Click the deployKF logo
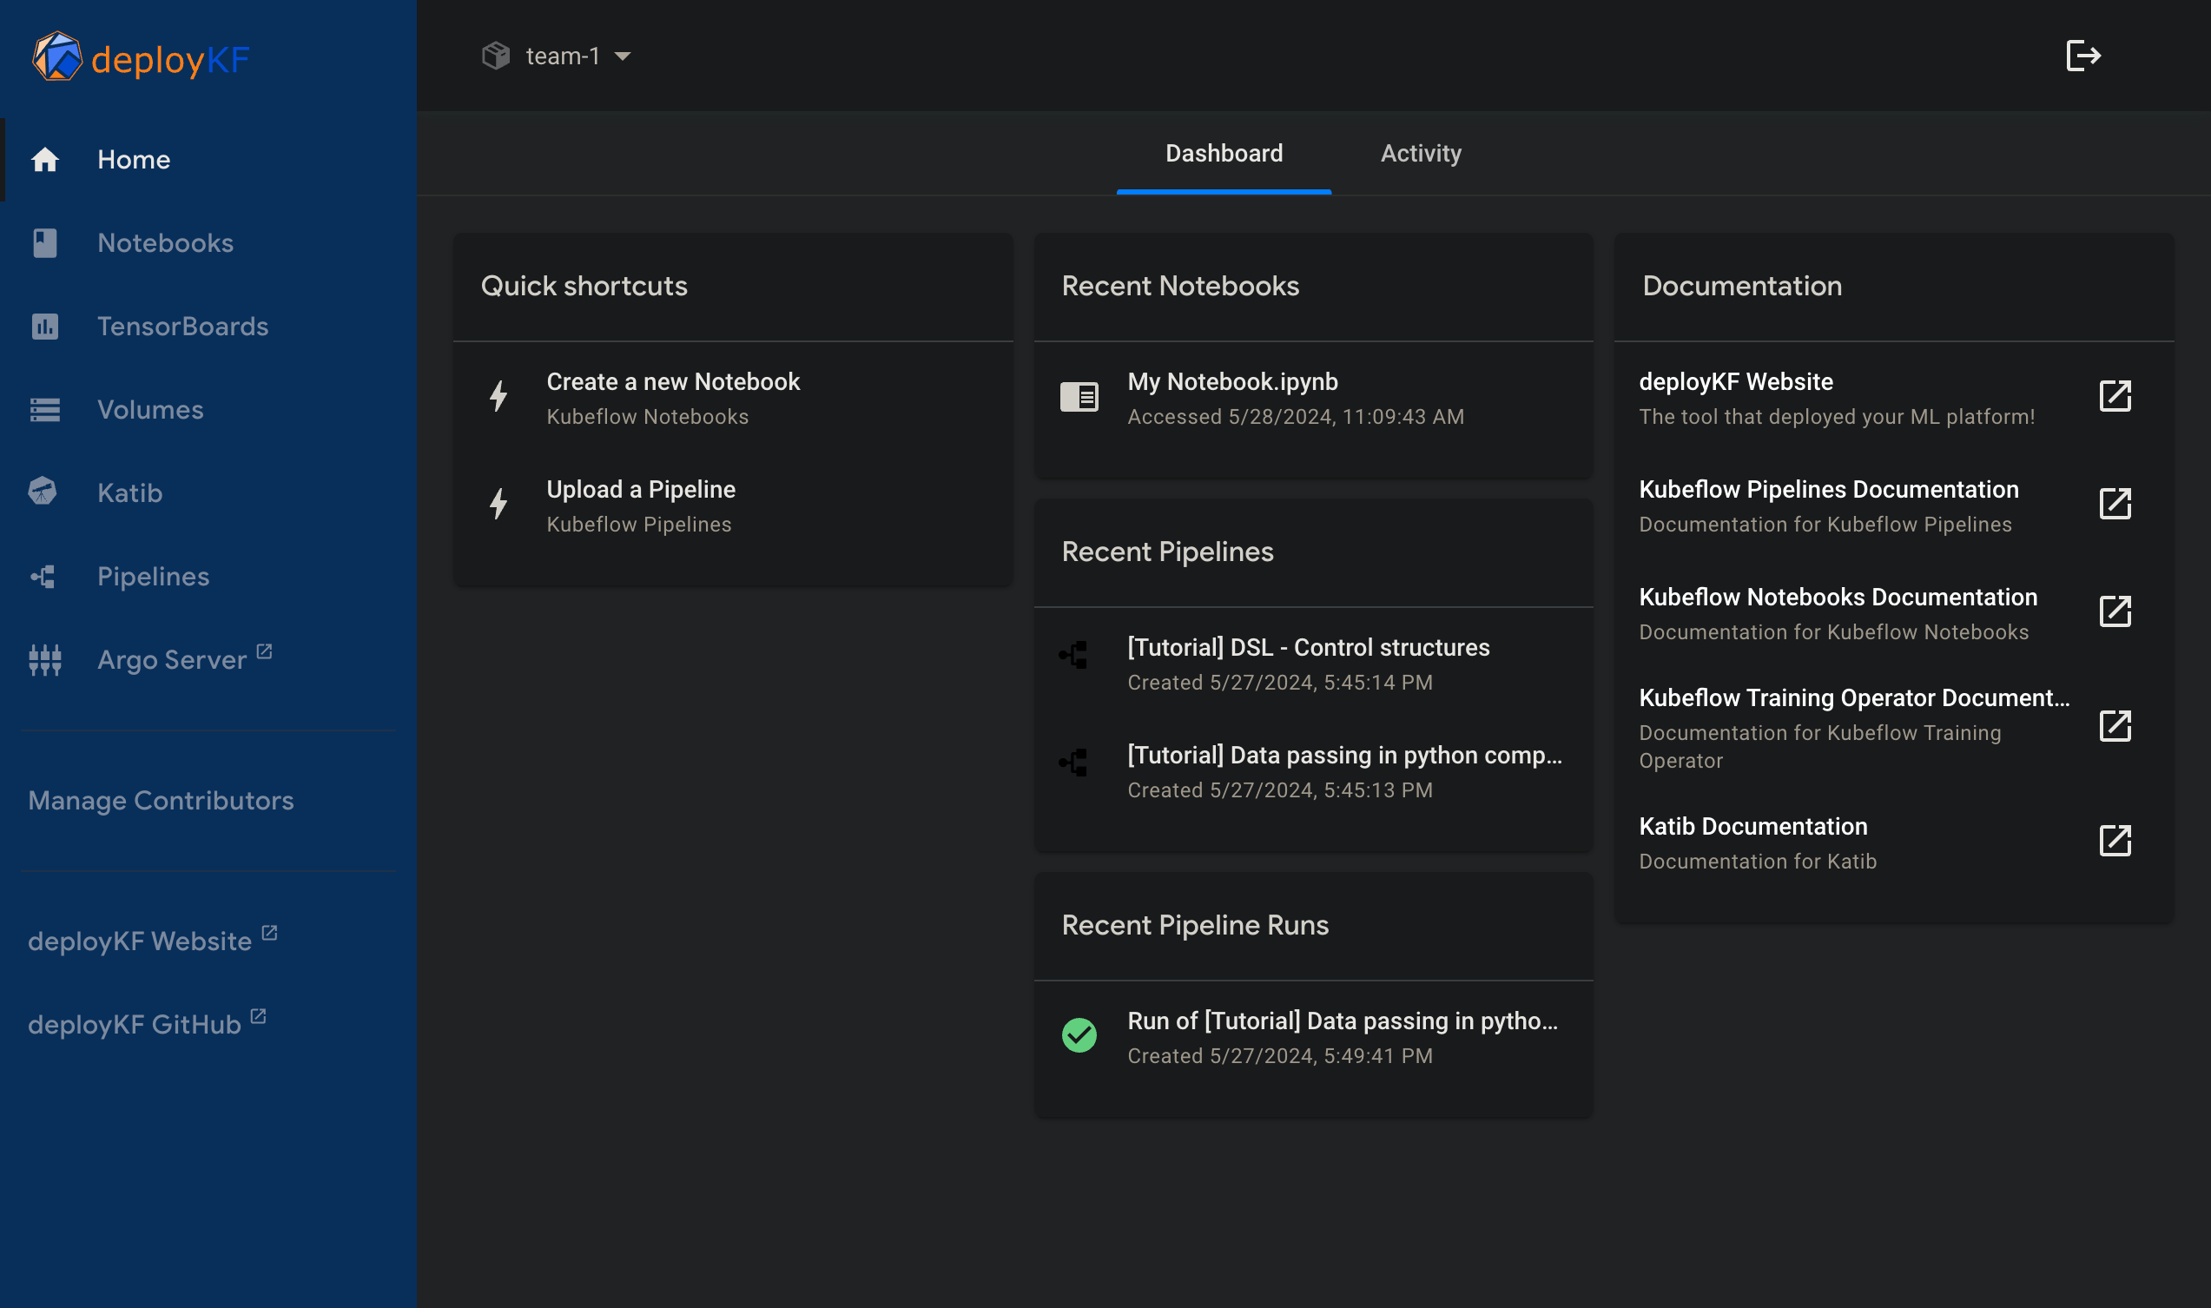The width and height of the screenshot is (2211, 1308). tap(141, 57)
